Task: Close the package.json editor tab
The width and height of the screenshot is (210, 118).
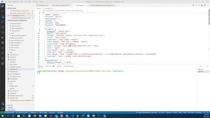Action: click(x=86, y=5)
